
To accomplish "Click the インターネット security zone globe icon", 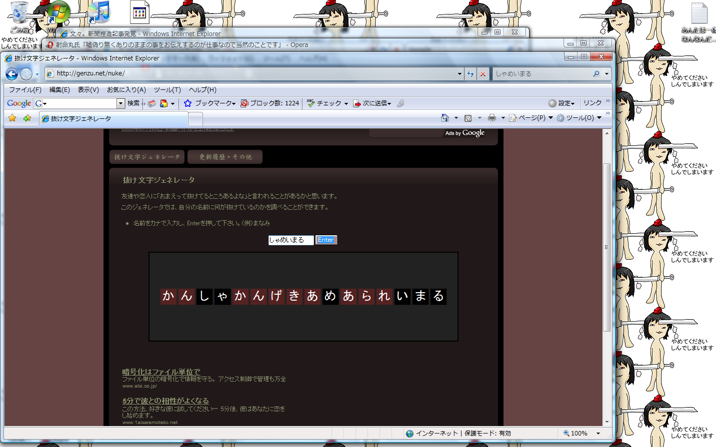I will 409,434.
